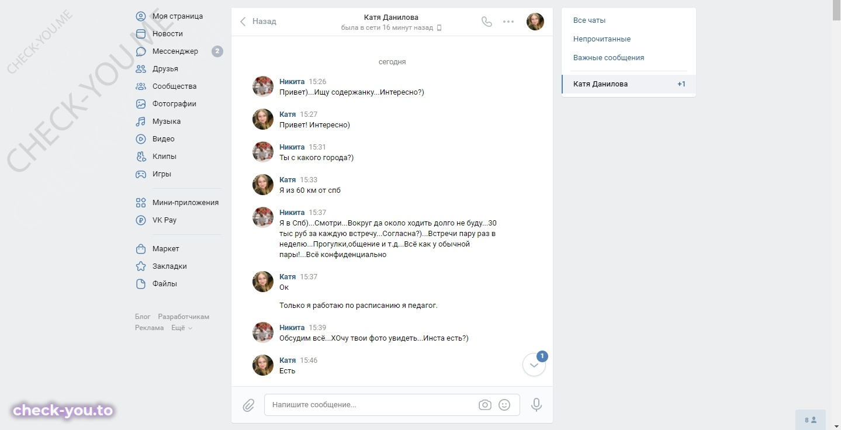841x430 pixels.
Task: Record a voice message with microphone icon
Action: [537, 405]
